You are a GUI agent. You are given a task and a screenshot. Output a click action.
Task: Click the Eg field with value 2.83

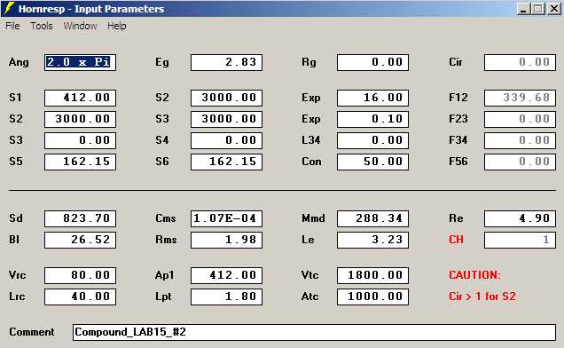[x=226, y=62]
